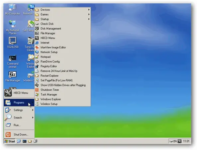Viewport: 197px width, 150px height.
Task: Click the fourth quick launch icon in taskbar
Action: pyautogui.click(x=36, y=141)
